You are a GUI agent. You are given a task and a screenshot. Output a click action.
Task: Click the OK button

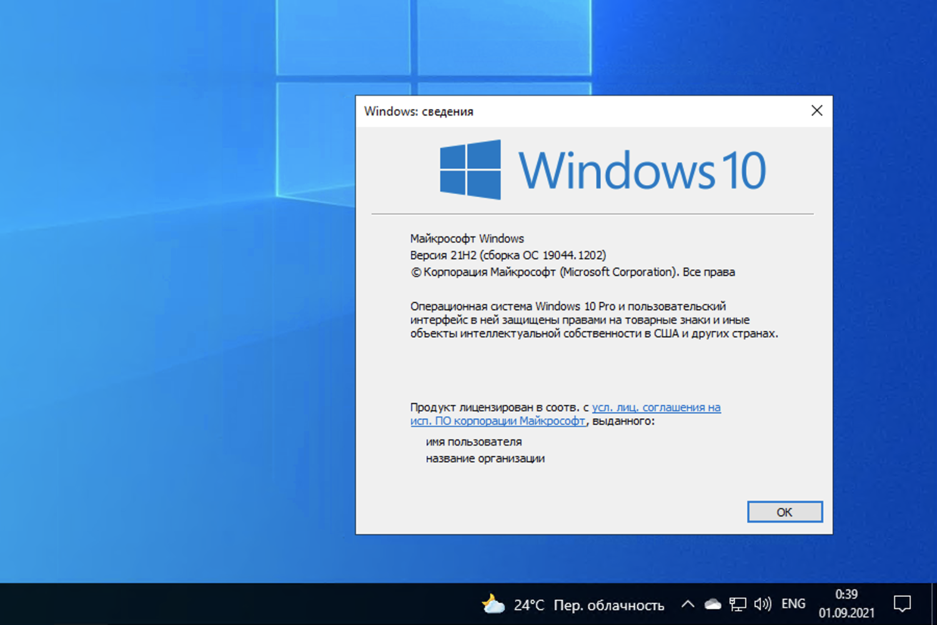[x=785, y=511]
